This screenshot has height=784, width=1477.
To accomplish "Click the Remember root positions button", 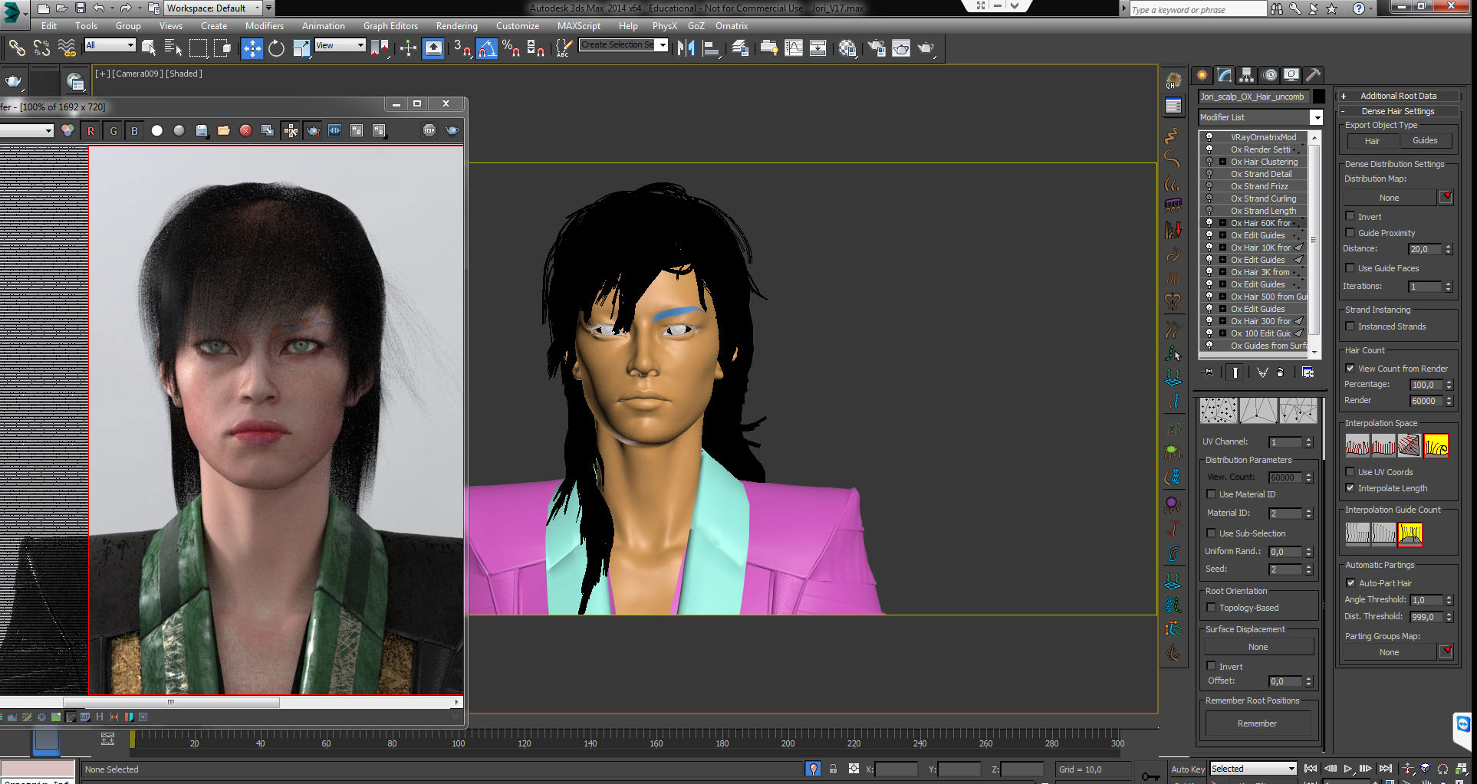I will pyautogui.click(x=1257, y=723).
